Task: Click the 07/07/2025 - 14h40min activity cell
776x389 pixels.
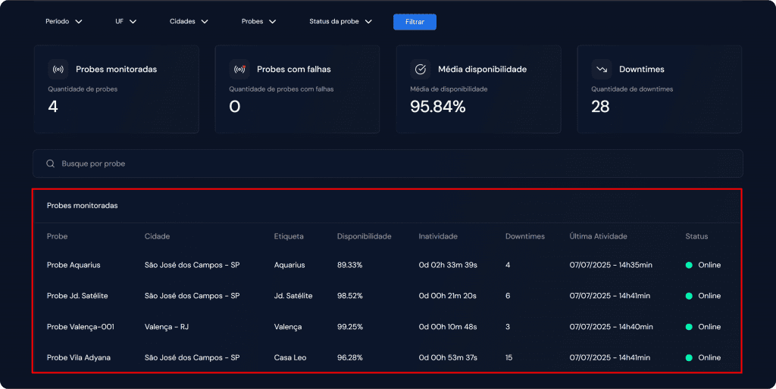Action: pos(612,327)
